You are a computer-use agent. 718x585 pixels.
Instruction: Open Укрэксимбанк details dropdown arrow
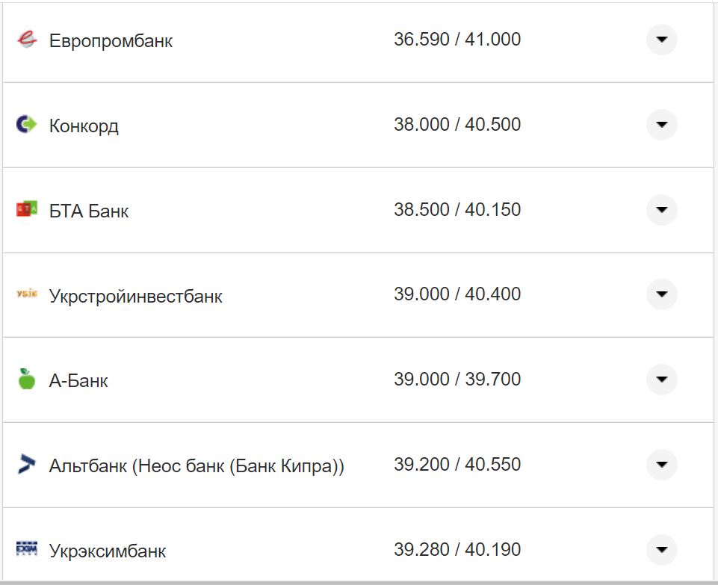point(661,550)
